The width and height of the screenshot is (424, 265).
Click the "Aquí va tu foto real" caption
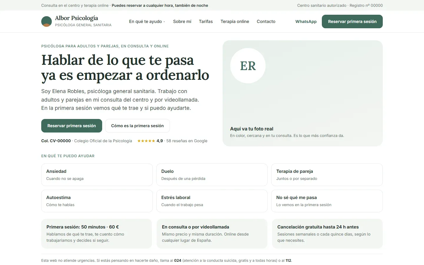(252, 129)
